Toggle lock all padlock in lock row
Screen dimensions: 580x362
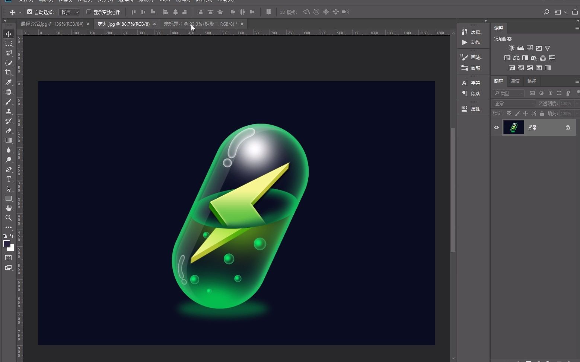coord(542,113)
